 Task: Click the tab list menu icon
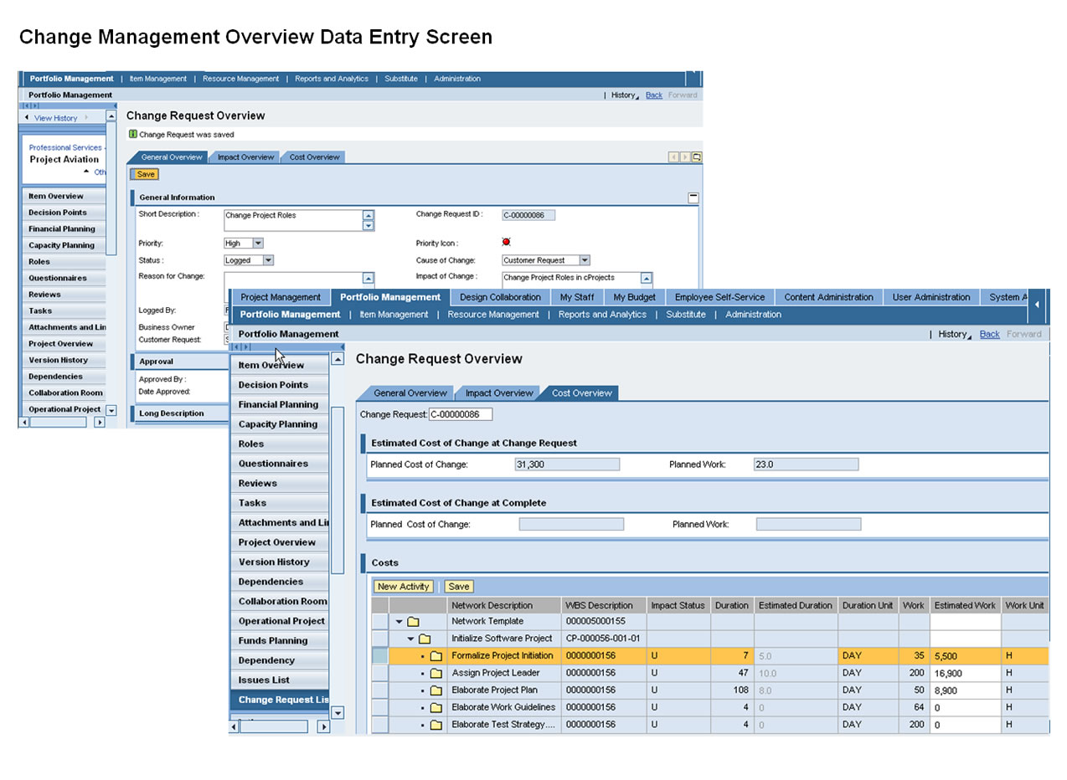coord(697,157)
